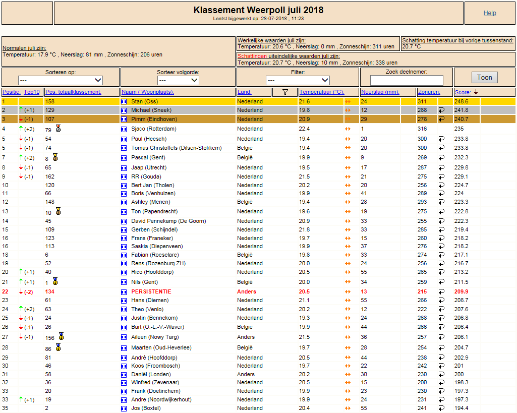Click the medal icon next to Maarten's total position 86

click(x=58, y=347)
